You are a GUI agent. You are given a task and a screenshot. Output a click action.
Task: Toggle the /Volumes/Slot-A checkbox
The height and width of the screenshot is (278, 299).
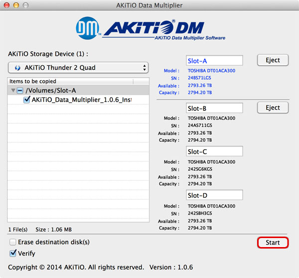pyautogui.click(x=19, y=90)
